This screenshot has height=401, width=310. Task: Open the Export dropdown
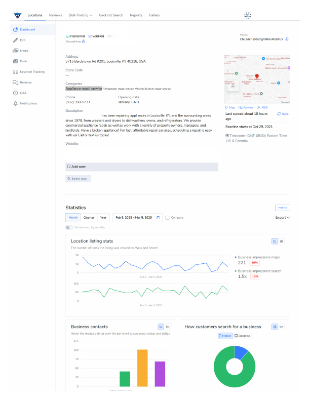282,218
